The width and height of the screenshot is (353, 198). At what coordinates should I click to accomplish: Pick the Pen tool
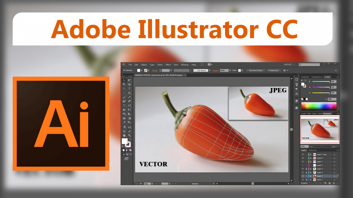point(124,89)
